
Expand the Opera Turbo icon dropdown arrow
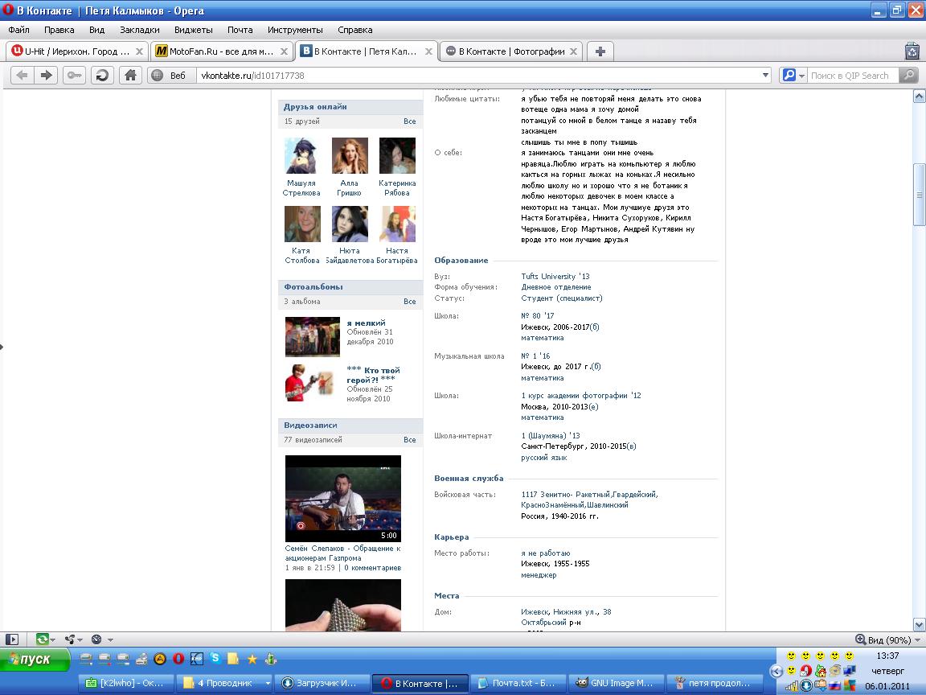point(110,639)
